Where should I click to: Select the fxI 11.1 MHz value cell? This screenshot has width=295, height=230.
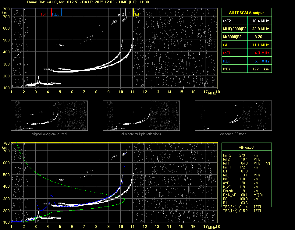click(260, 45)
